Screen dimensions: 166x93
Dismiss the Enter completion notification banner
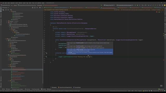[162, 10]
